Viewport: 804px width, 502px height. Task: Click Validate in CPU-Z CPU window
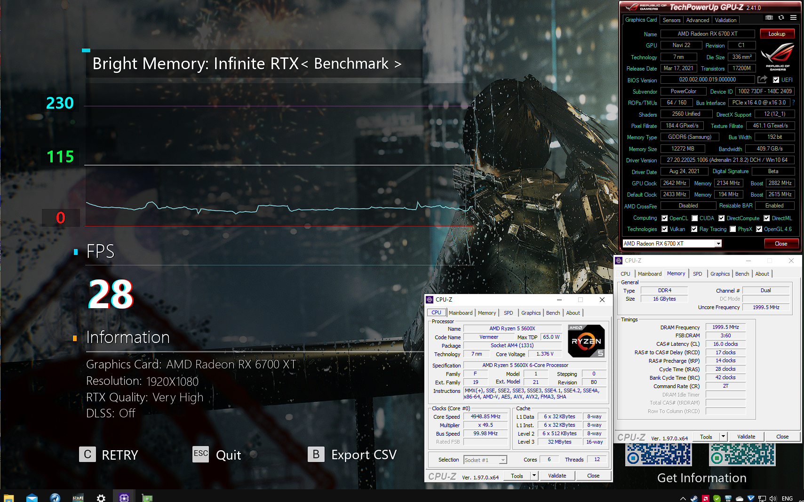[557, 476]
